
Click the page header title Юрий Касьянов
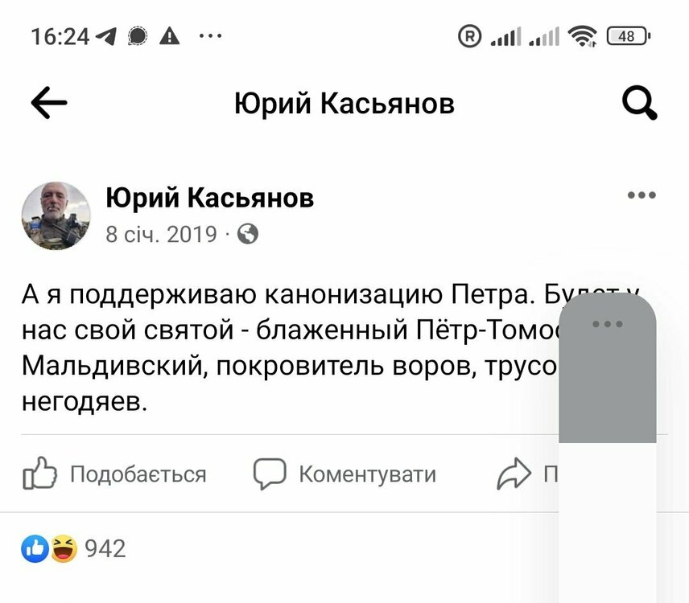pos(344,104)
